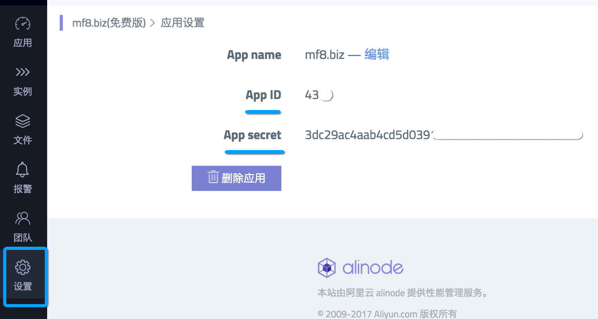Click the 实例 triple-arrow icon

23,72
